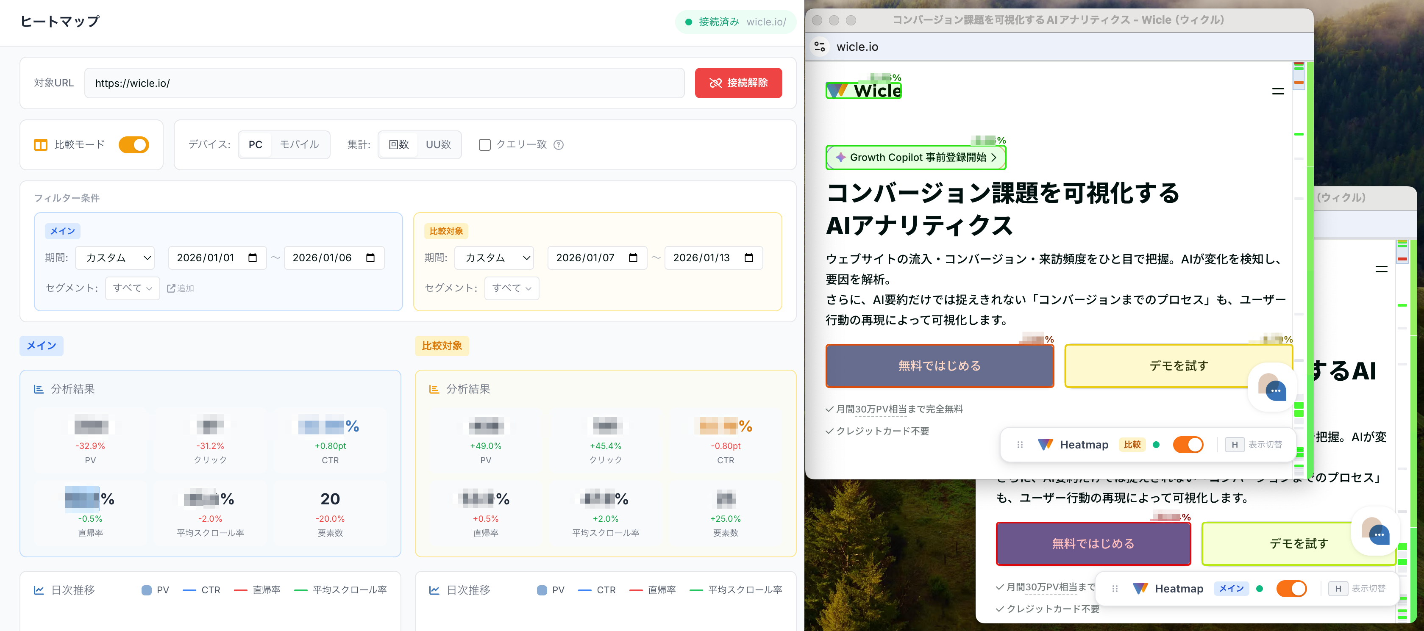Click the site settings icon beside wicle.io
Screen dimensions: 1424x631
pos(820,47)
